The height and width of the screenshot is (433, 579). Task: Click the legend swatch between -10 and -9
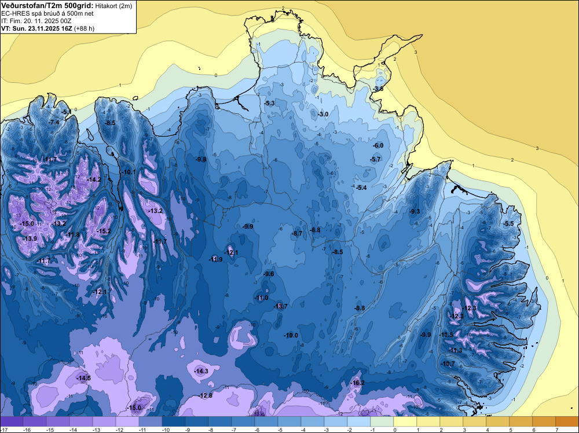pyautogui.click(x=174, y=421)
